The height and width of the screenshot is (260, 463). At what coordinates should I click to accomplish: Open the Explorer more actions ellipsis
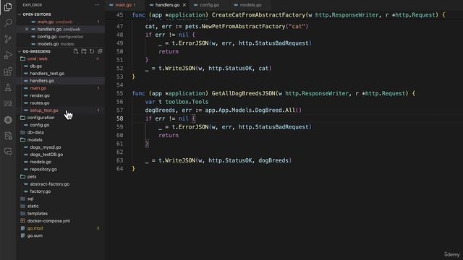click(x=97, y=5)
